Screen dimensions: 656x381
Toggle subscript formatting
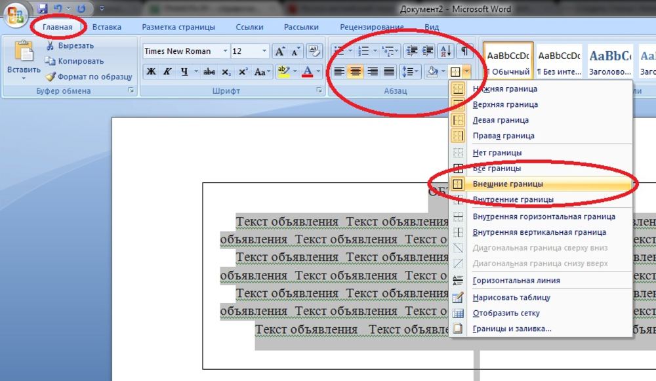[226, 71]
